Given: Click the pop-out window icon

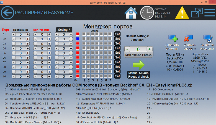Looking at the screenshot, I should pyautogui.click(x=197, y=13).
